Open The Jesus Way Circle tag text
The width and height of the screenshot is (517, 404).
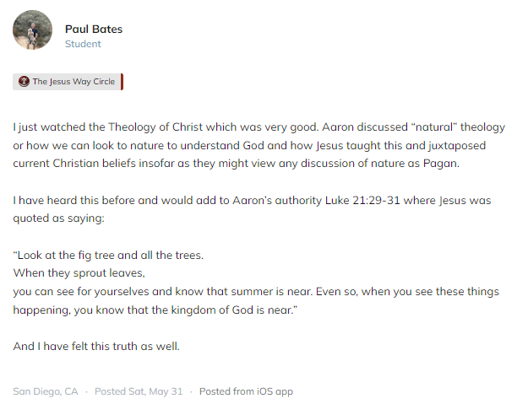pos(73,82)
